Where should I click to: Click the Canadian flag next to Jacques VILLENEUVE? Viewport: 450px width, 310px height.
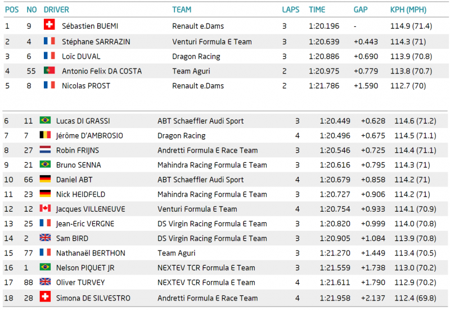click(x=45, y=208)
